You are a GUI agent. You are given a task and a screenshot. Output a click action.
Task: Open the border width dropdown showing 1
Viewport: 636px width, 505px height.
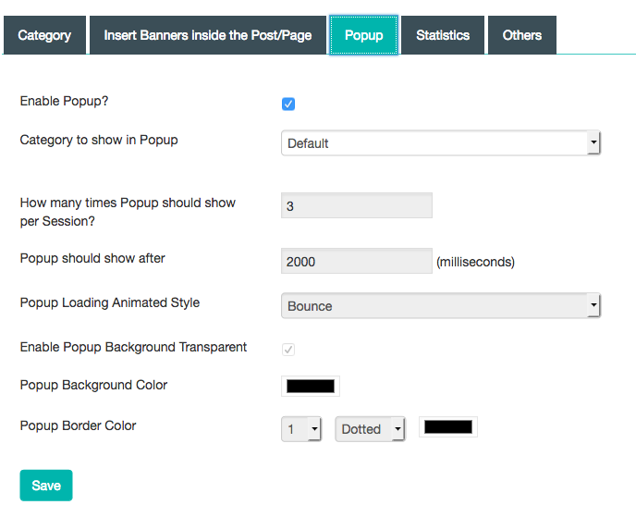pos(301,429)
